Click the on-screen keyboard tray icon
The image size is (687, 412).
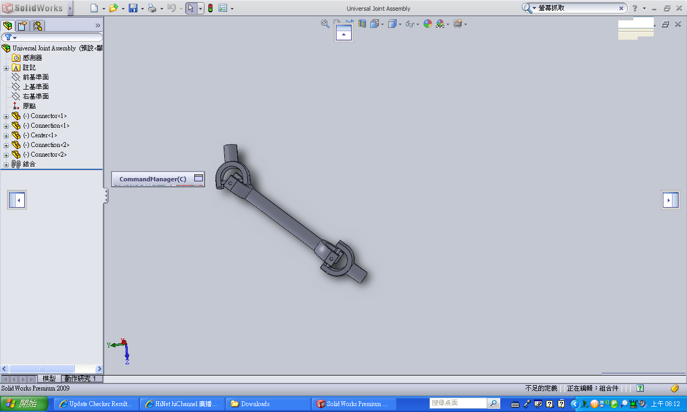[x=515, y=404]
